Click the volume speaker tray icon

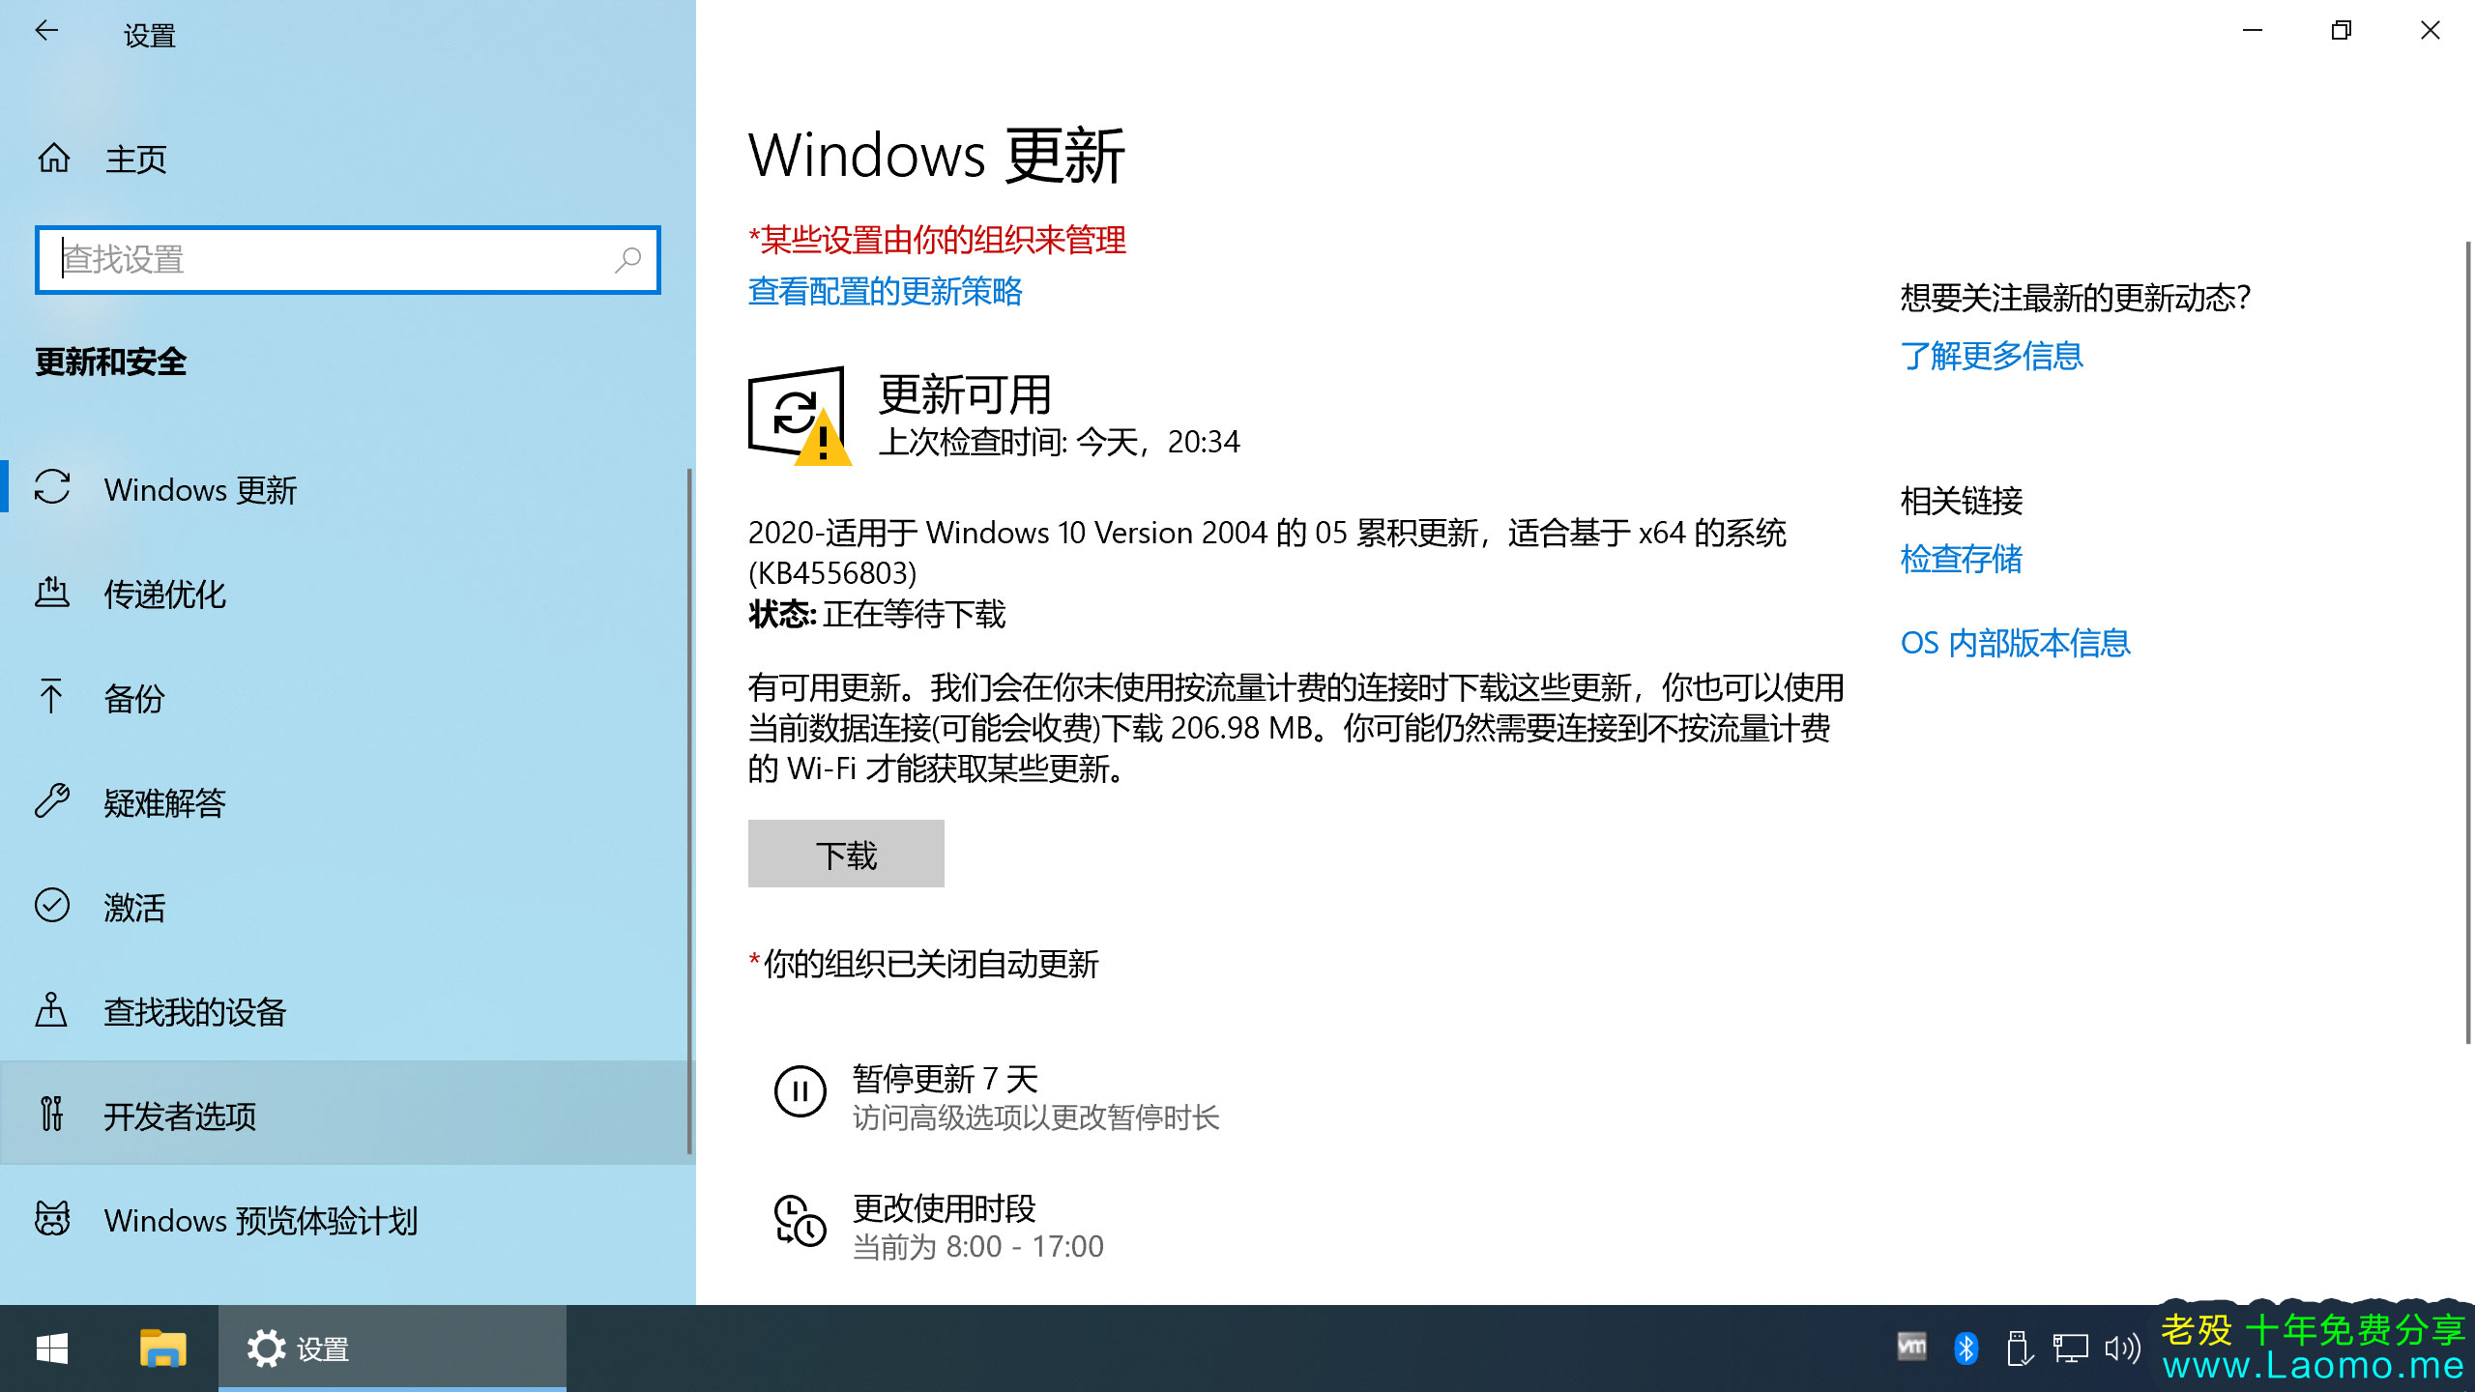tap(2123, 1348)
